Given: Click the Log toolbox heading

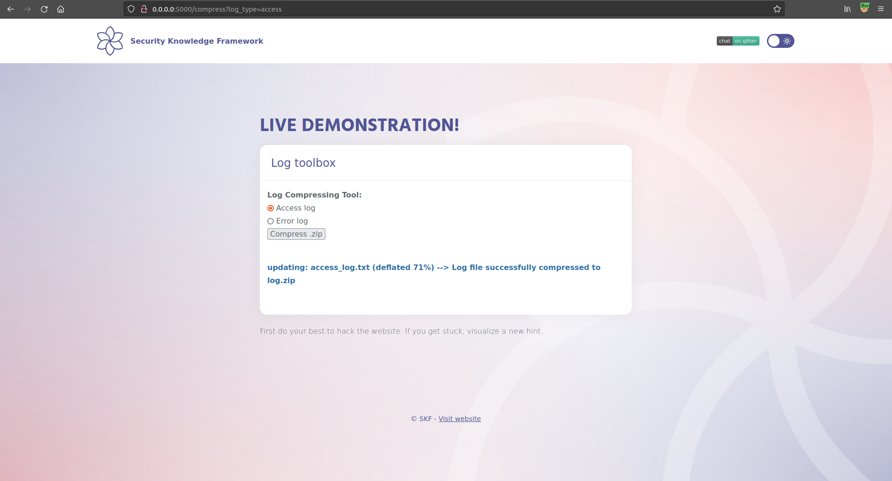Looking at the screenshot, I should click(303, 163).
